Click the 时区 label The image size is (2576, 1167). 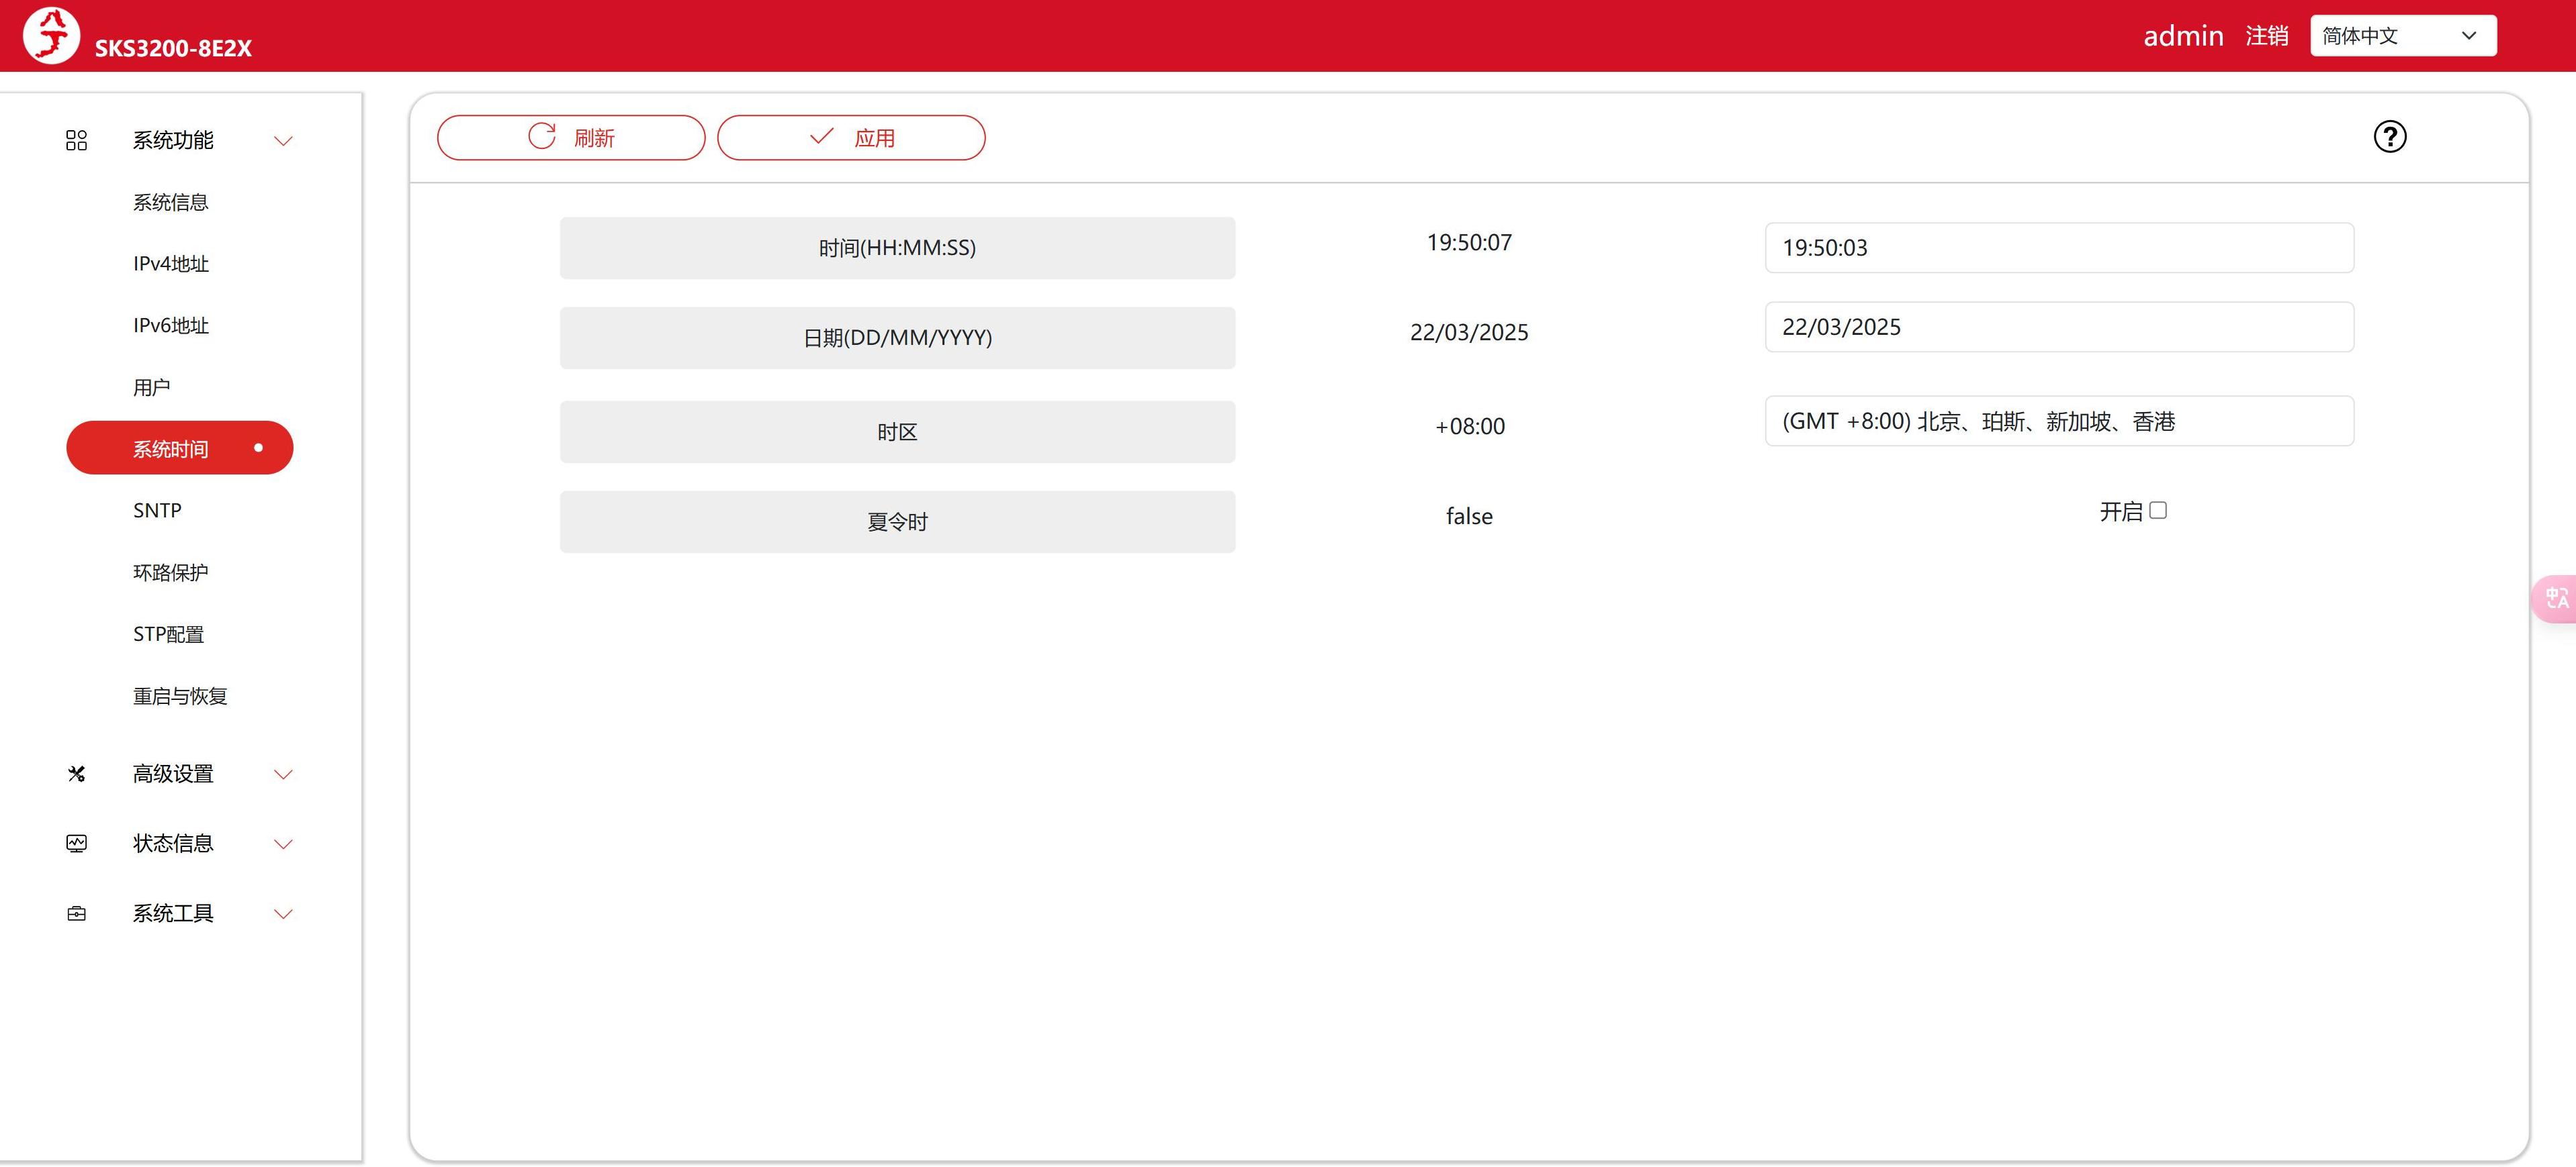897,432
